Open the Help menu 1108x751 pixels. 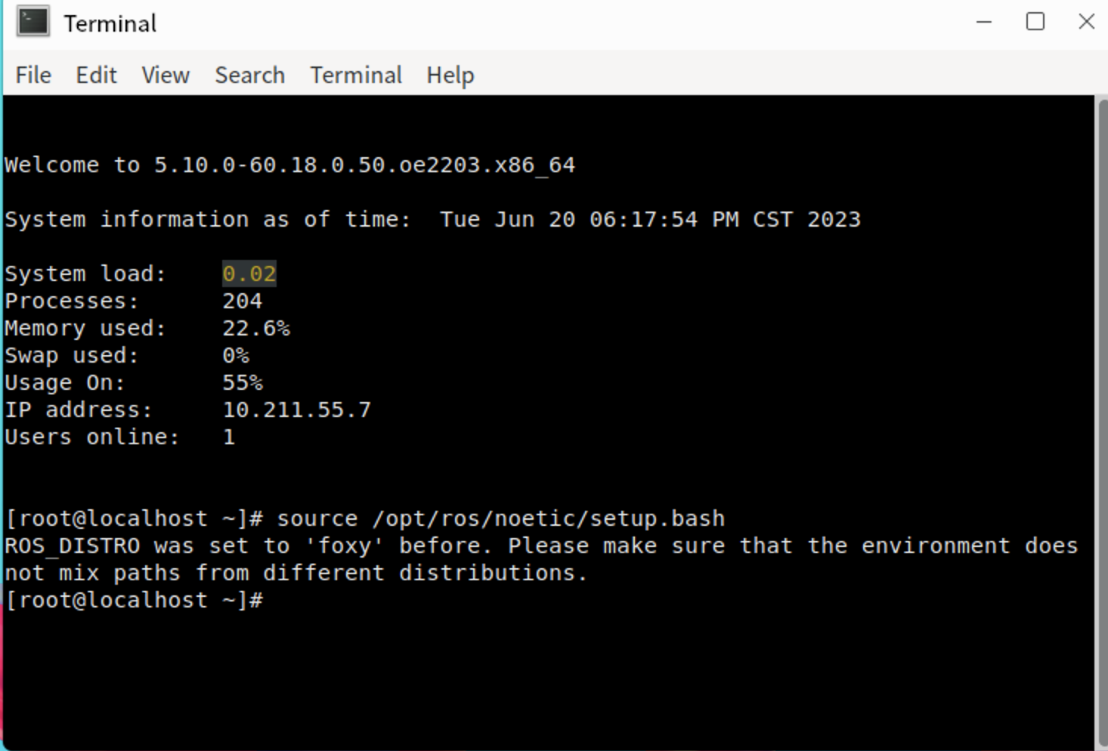[x=450, y=76]
